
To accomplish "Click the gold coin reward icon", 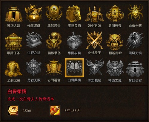I will point(13,110).
